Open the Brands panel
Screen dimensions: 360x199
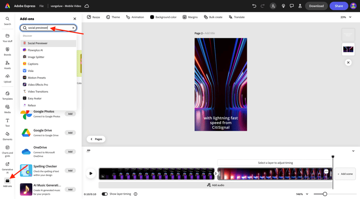(7, 51)
